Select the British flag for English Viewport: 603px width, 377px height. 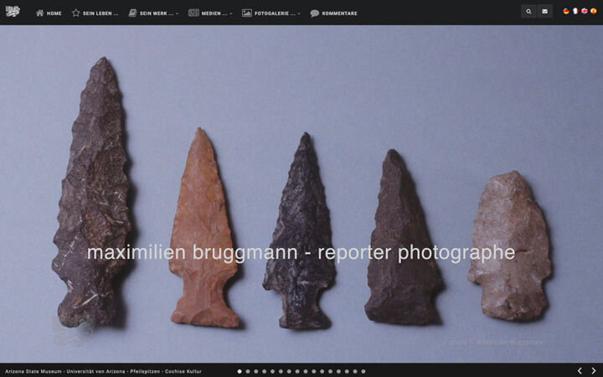pos(585,12)
